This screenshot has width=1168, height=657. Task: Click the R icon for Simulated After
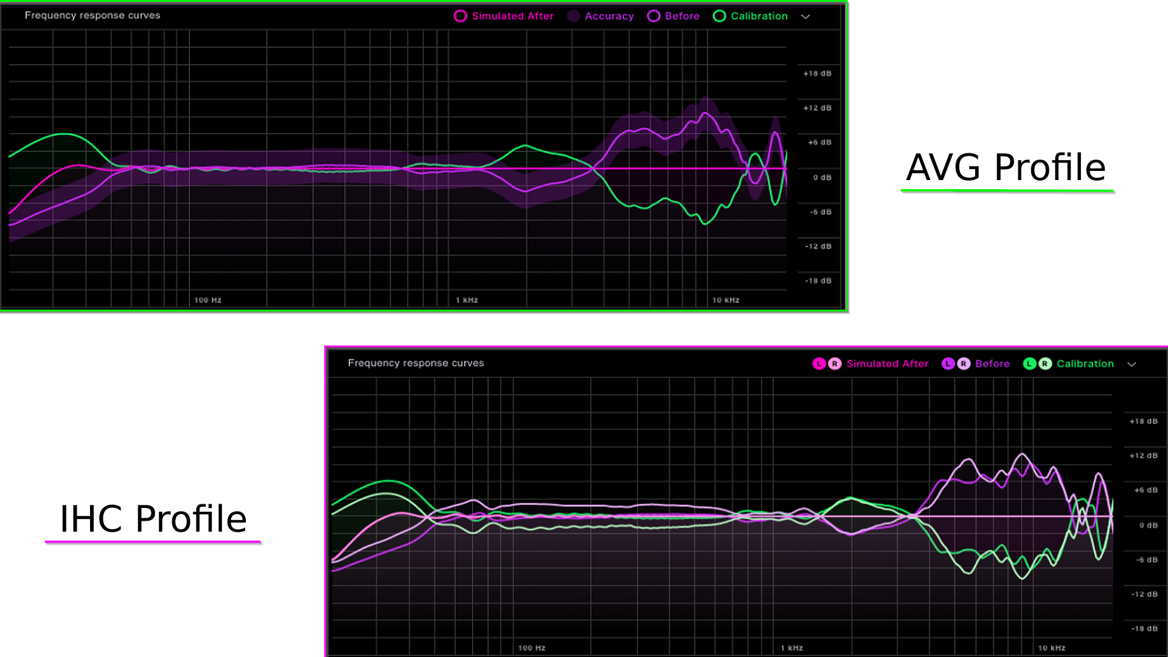(x=835, y=364)
